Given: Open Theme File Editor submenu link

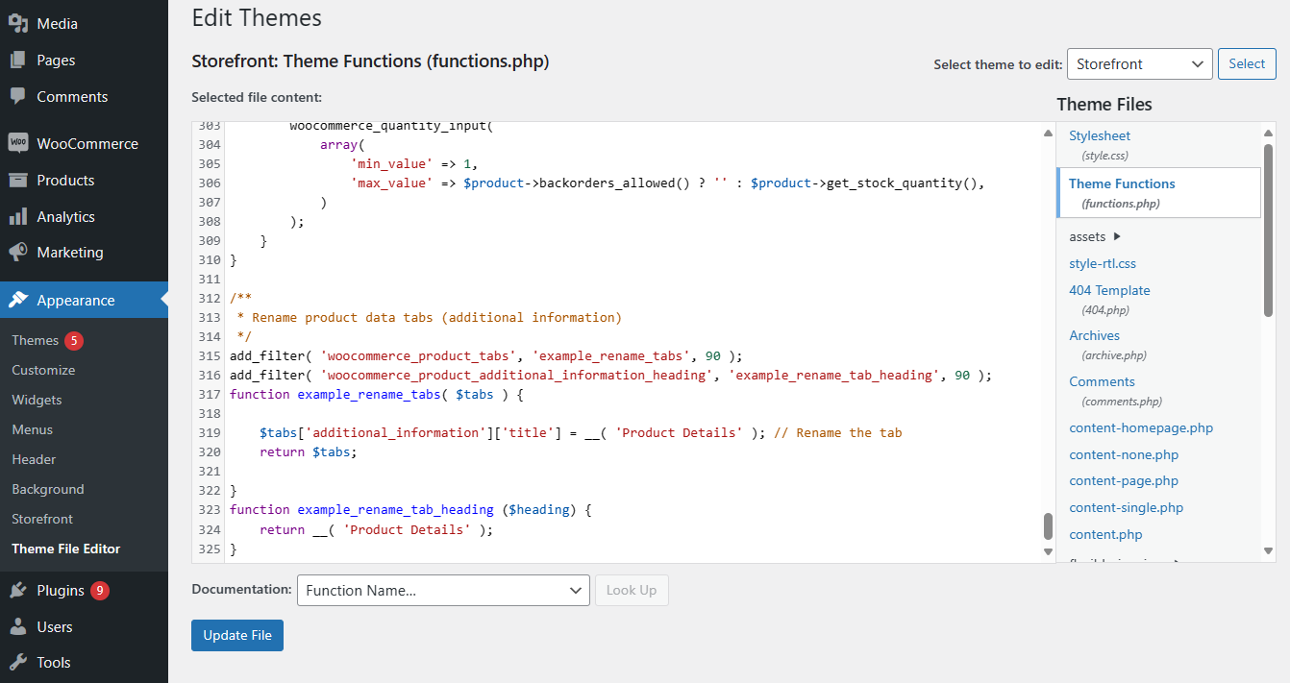Looking at the screenshot, I should tap(66, 549).
